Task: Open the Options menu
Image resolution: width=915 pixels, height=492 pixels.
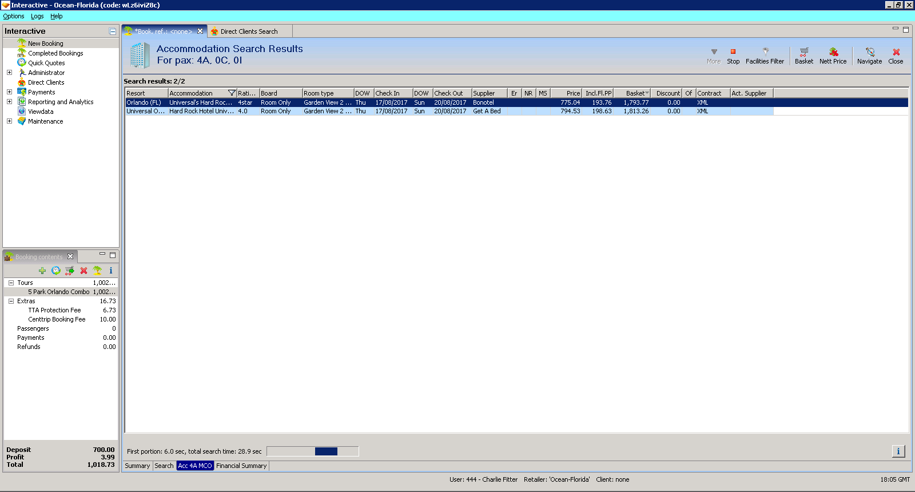Action: point(14,16)
